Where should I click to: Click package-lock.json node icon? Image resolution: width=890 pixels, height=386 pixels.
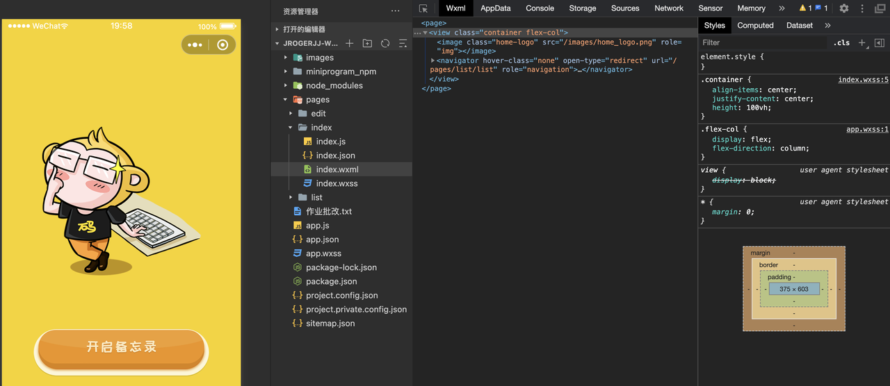[298, 267]
